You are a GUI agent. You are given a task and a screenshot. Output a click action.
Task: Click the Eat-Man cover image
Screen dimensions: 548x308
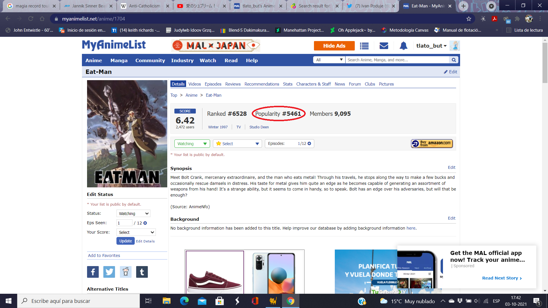click(127, 134)
